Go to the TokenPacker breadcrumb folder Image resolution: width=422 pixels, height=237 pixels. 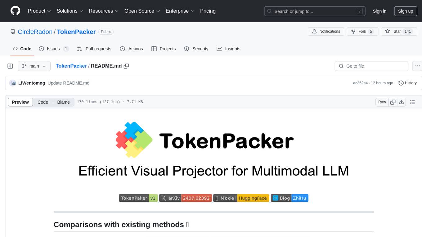tap(71, 66)
